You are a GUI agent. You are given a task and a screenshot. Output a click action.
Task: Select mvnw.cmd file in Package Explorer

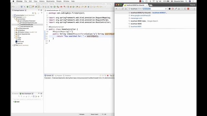coord(20,42)
